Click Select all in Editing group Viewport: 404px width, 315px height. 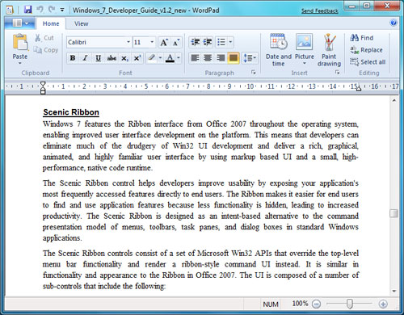pos(368,62)
